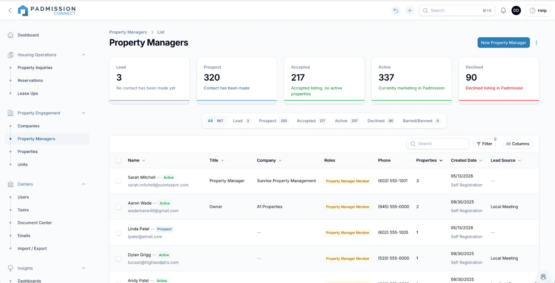Click the Declined stats card
The width and height of the screenshot is (555, 283).
(499, 80)
